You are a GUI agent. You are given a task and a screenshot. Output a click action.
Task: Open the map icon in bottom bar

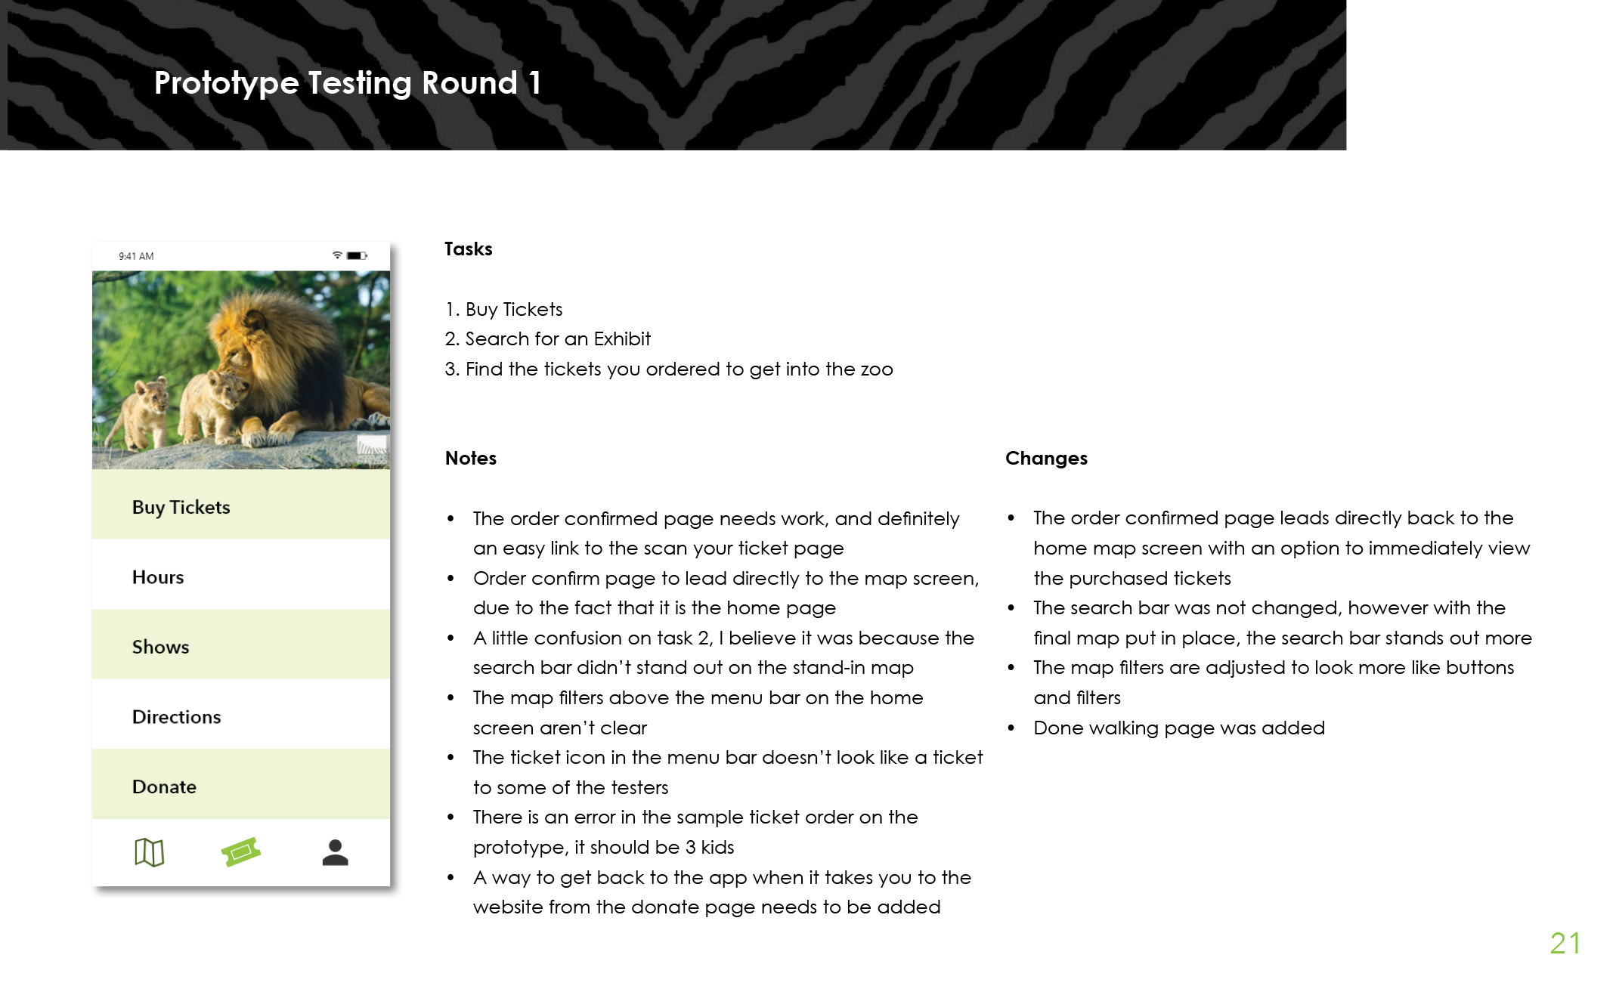click(x=149, y=852)
